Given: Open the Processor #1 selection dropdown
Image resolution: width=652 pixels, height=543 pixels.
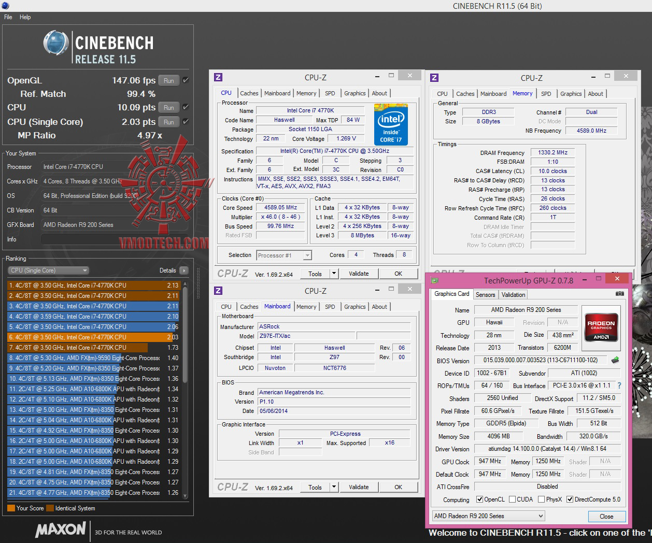Looking at the screenshot, I should click(284, 255).
